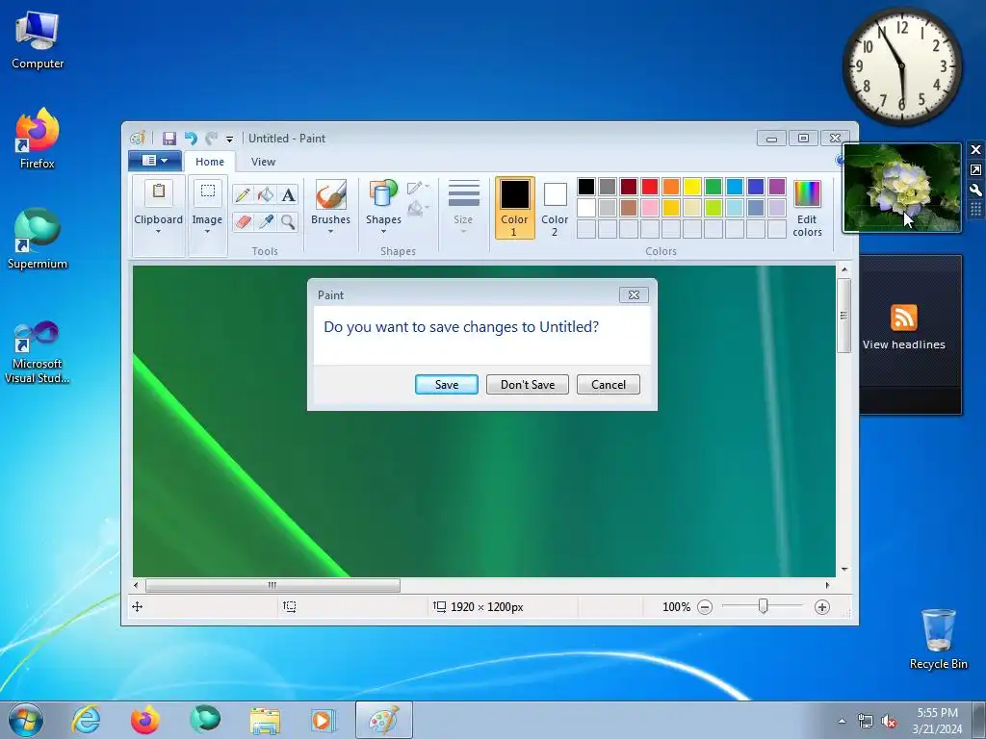This screenshot has width=986, height=739.
Task: Open the Computer desktop icon
Action: 38,38
